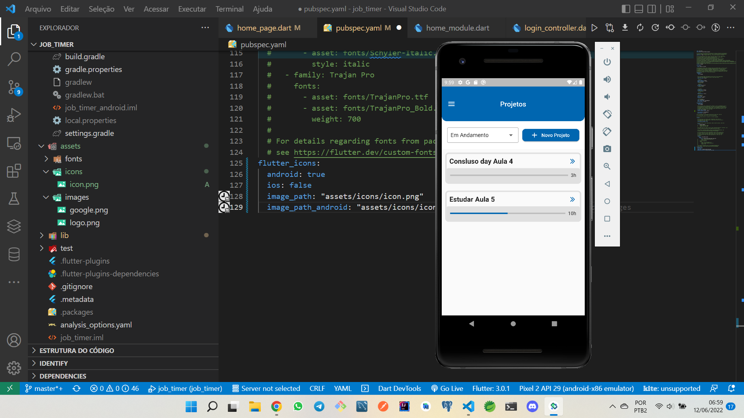Switch to home_page.dart tab

tap(263, 28)
